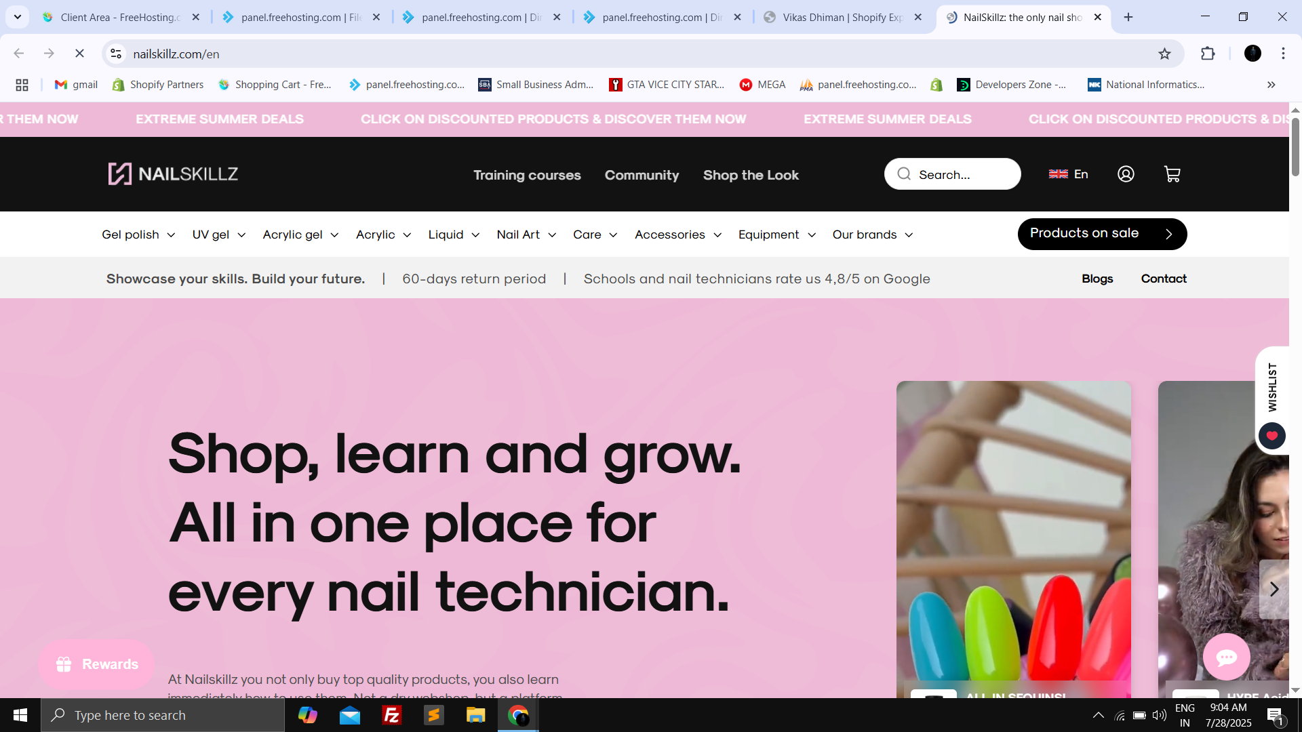The image size is (1302, 732).
Task: Click the search magnifier icon
Action: 903,174
